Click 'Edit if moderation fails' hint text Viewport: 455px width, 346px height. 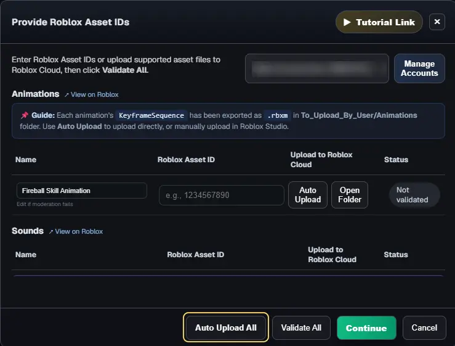pyautogui.click(x=45, y=204)
